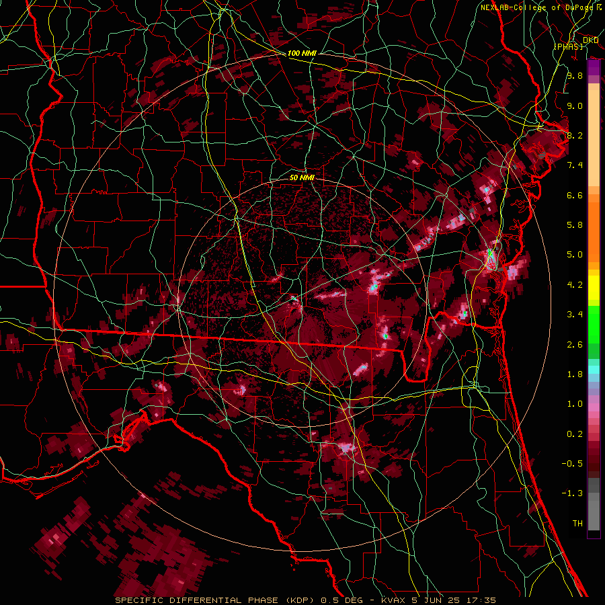Screen dimensions: 605x605
Task: Click the 3.4 legend value
Action: (575, 315)
